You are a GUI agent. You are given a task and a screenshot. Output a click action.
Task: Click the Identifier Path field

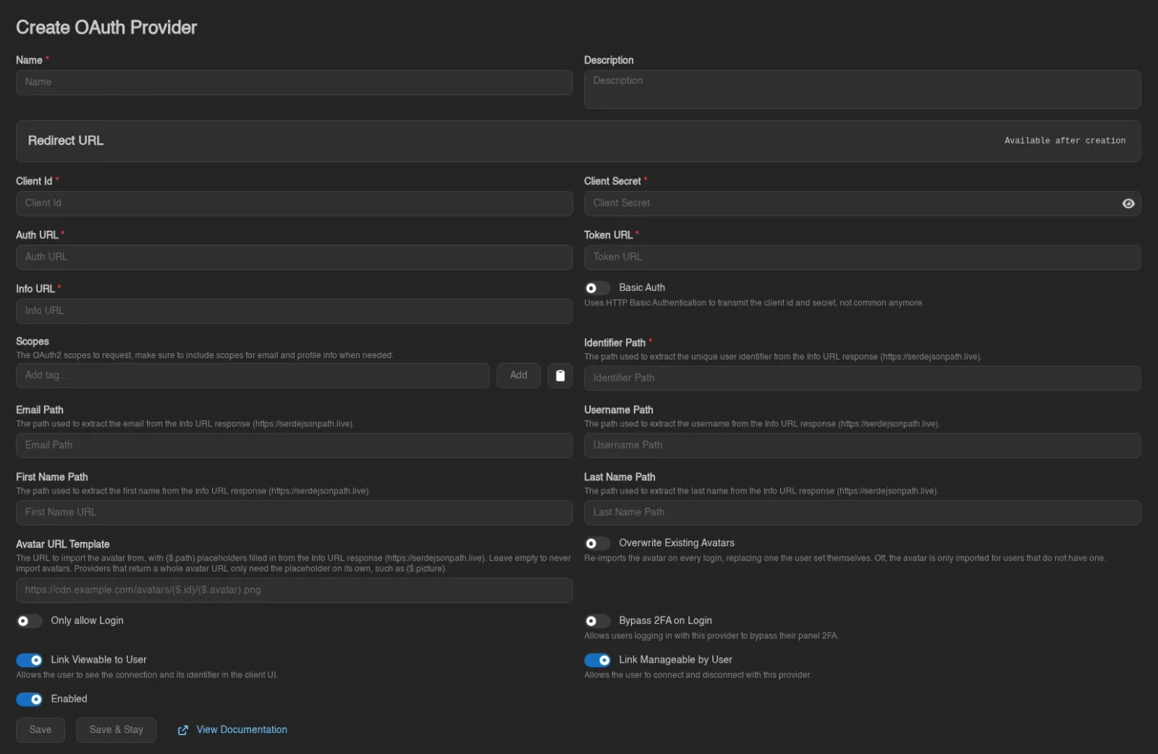click(x=862, y=378)
